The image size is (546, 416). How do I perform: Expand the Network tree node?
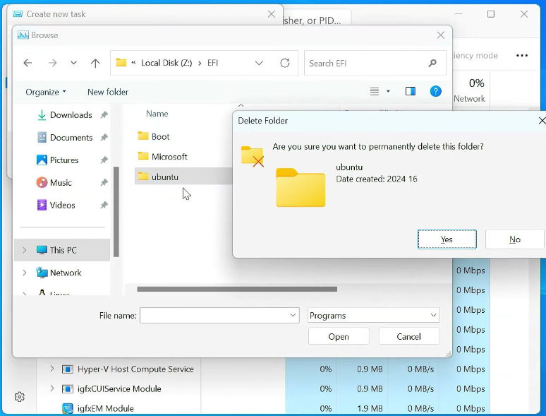click(25, 273)
